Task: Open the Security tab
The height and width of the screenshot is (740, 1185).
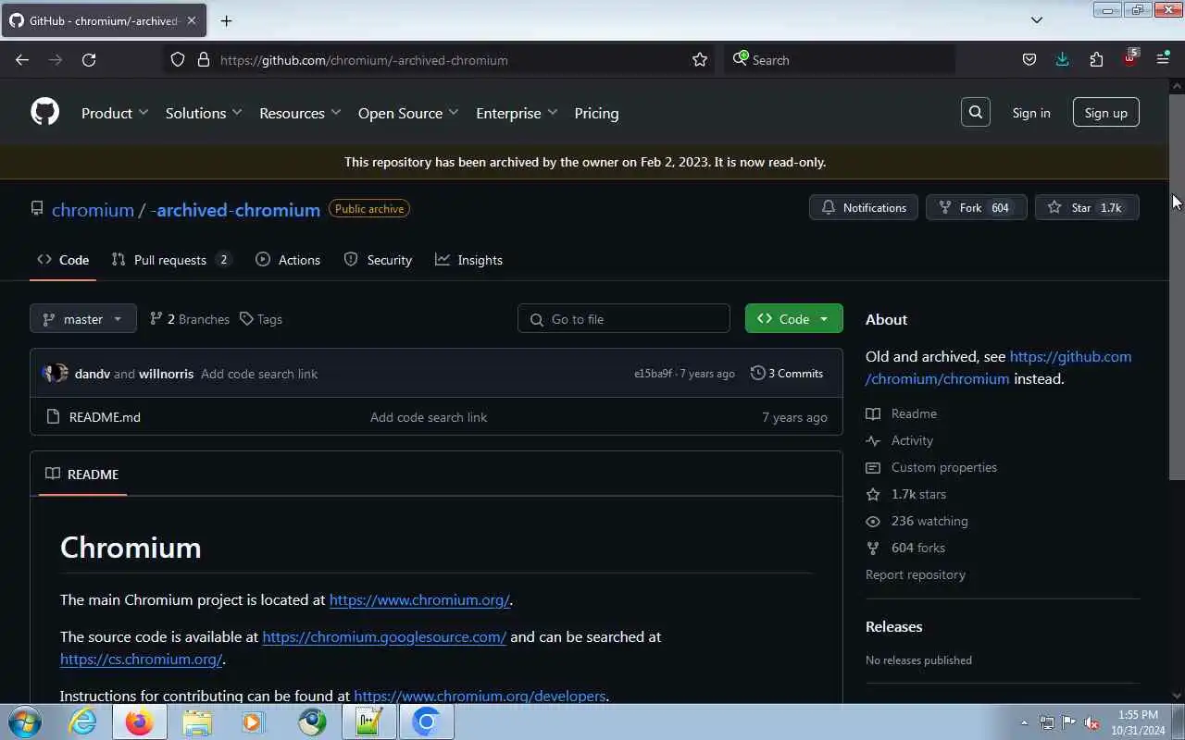Action: click(x=378, y=260)
